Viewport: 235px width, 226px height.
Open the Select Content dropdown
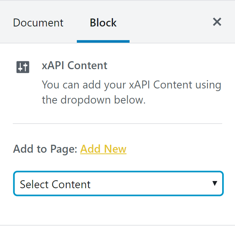(118, 183)
